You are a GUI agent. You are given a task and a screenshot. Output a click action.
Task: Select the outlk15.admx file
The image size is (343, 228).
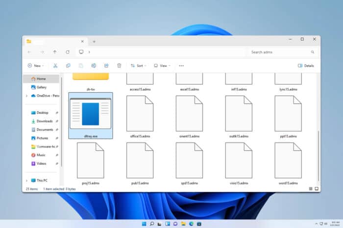coord(239,117)
